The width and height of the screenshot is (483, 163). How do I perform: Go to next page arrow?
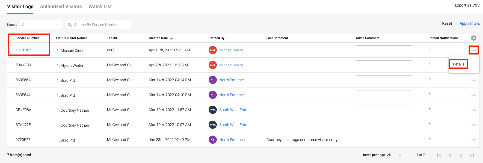coord(461,155)
